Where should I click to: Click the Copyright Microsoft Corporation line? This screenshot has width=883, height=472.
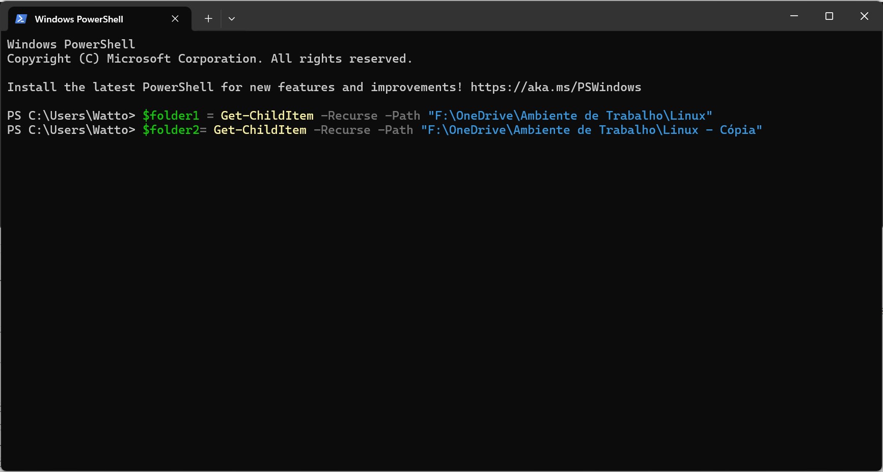(x=209, y=59)
